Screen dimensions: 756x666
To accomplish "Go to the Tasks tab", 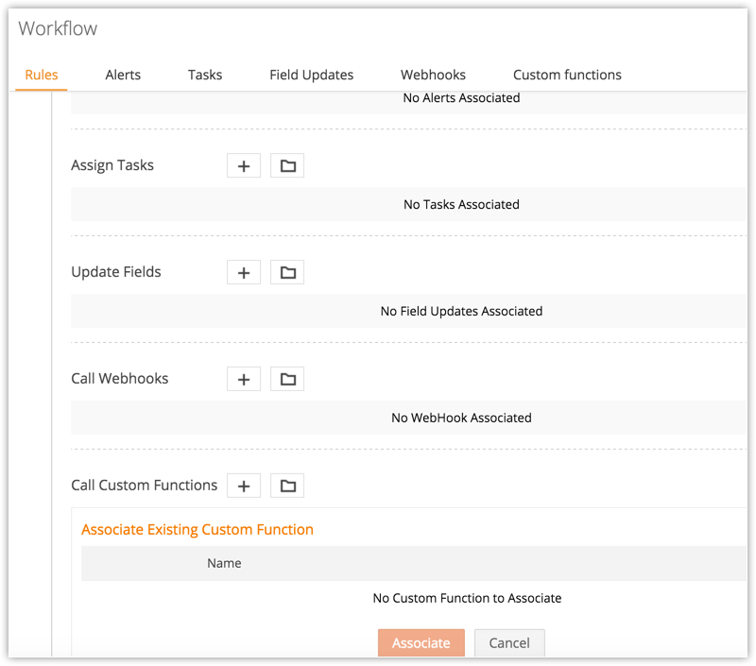I will pos(205,75).
